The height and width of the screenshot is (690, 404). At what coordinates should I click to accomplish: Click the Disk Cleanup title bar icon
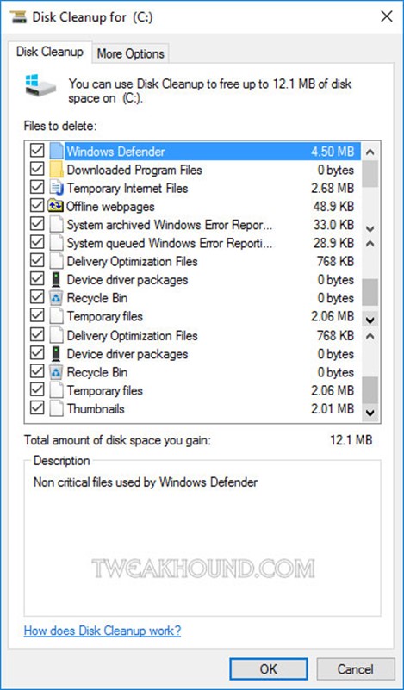17,17
